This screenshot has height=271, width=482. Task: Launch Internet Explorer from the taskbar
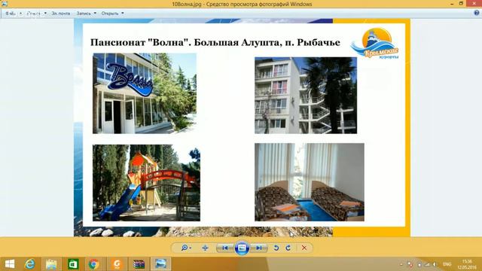[x=30, y=264]
